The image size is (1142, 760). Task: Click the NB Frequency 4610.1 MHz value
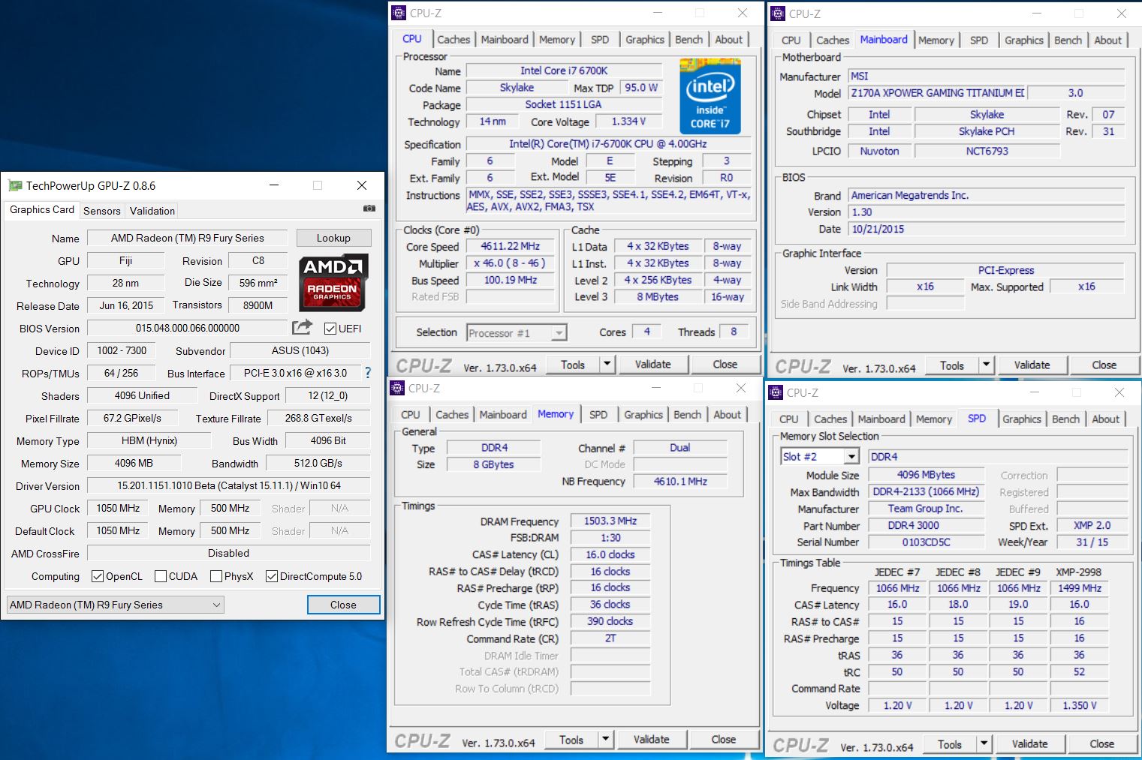680,482
